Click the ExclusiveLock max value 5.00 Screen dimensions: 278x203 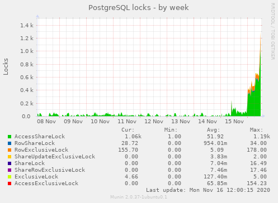click(260, 177)
